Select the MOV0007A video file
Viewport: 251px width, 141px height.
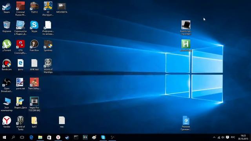coord(62,8)
